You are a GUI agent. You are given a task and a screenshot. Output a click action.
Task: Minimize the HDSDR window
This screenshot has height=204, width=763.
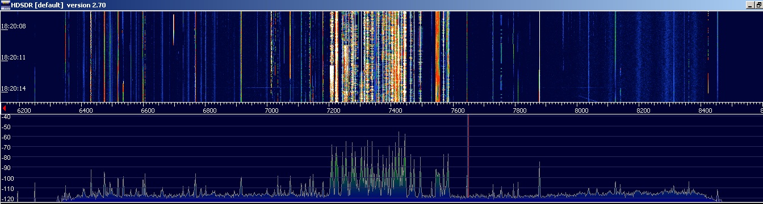[751, 5]
